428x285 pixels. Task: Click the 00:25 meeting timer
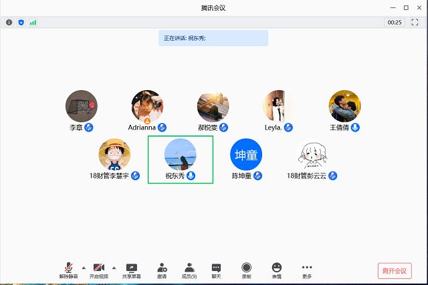coord(394,22)
